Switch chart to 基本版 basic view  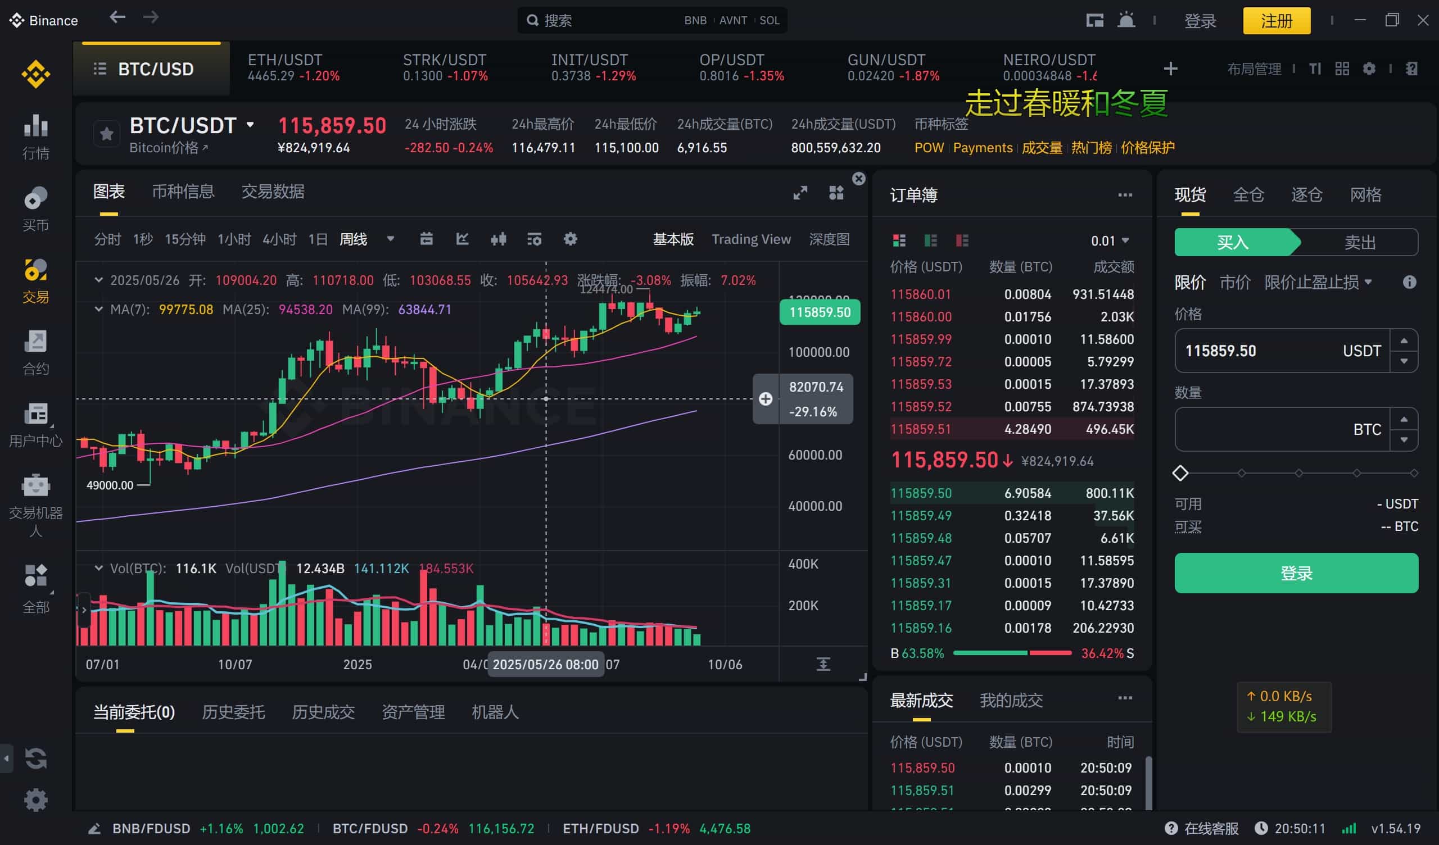click(x=673, y=239)
